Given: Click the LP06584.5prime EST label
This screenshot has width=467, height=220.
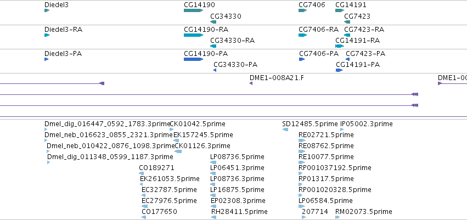Looking at the screenshot, I should 325,201.
